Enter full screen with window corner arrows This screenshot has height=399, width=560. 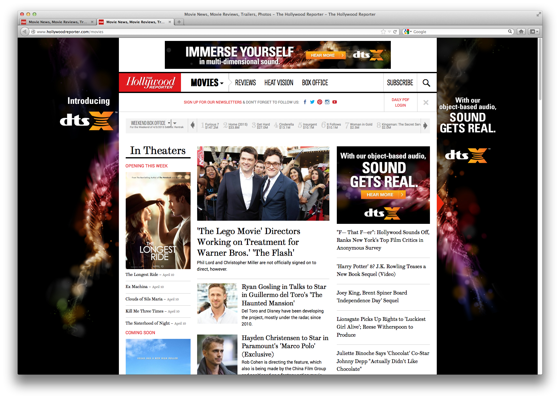click(539, 14)
